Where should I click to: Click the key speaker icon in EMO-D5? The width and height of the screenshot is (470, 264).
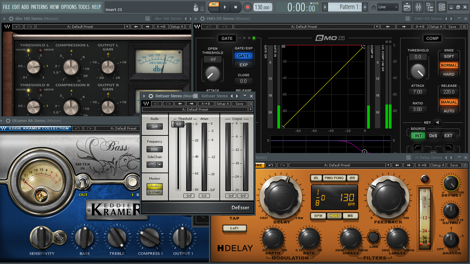coord(437,122)
